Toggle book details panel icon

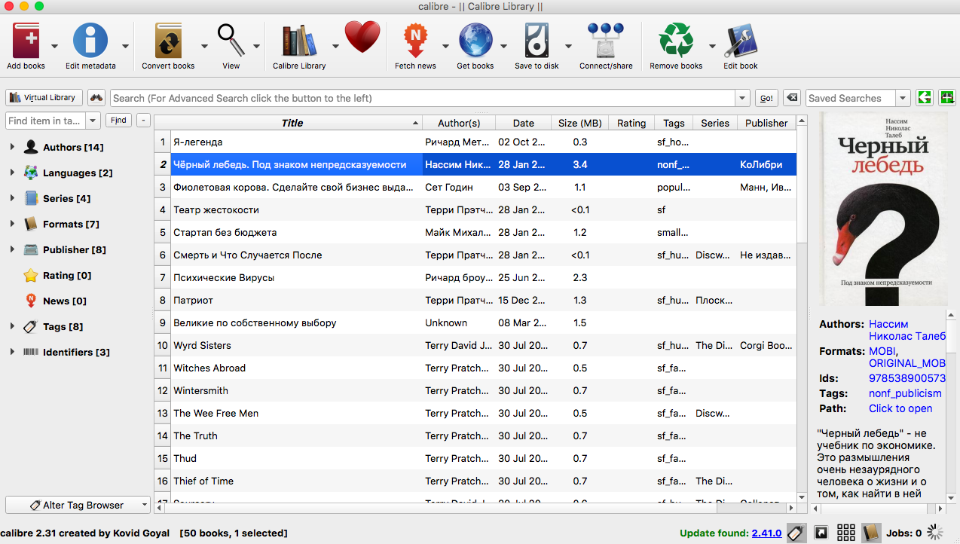871,533
